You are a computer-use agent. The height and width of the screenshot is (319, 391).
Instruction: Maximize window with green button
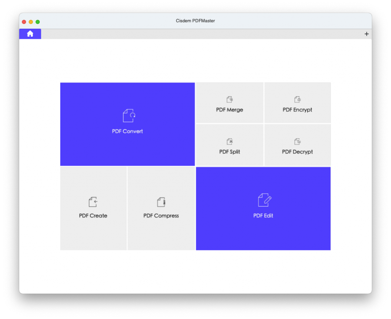coord(38,22)
